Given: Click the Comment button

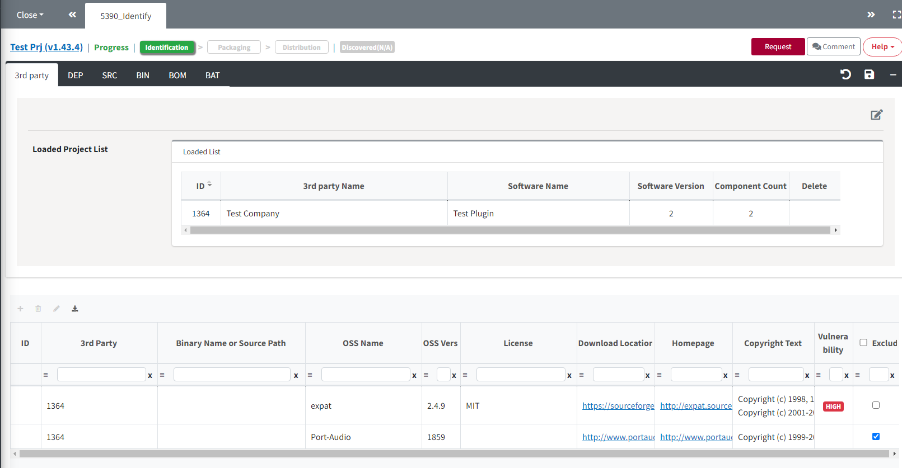Looking at the screenshot, I should pyautogui.click(x=834, y=47).
